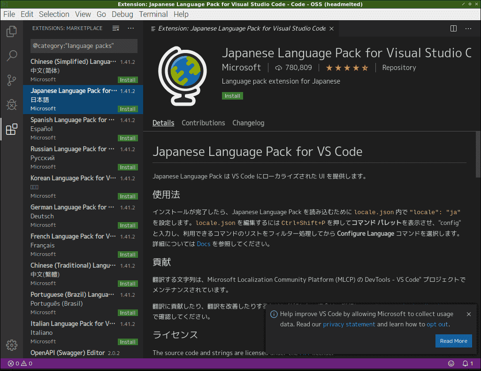
Task: Install Chinese (Simplified) Language Pack
Action: (x=128, y=80)
